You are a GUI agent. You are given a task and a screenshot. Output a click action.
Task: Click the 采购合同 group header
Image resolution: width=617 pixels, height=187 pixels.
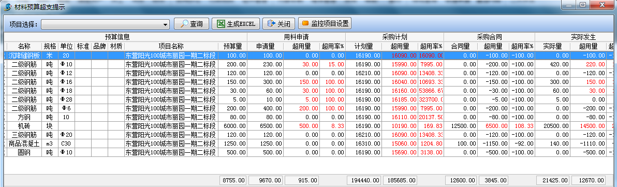click(x=490, y=37)
